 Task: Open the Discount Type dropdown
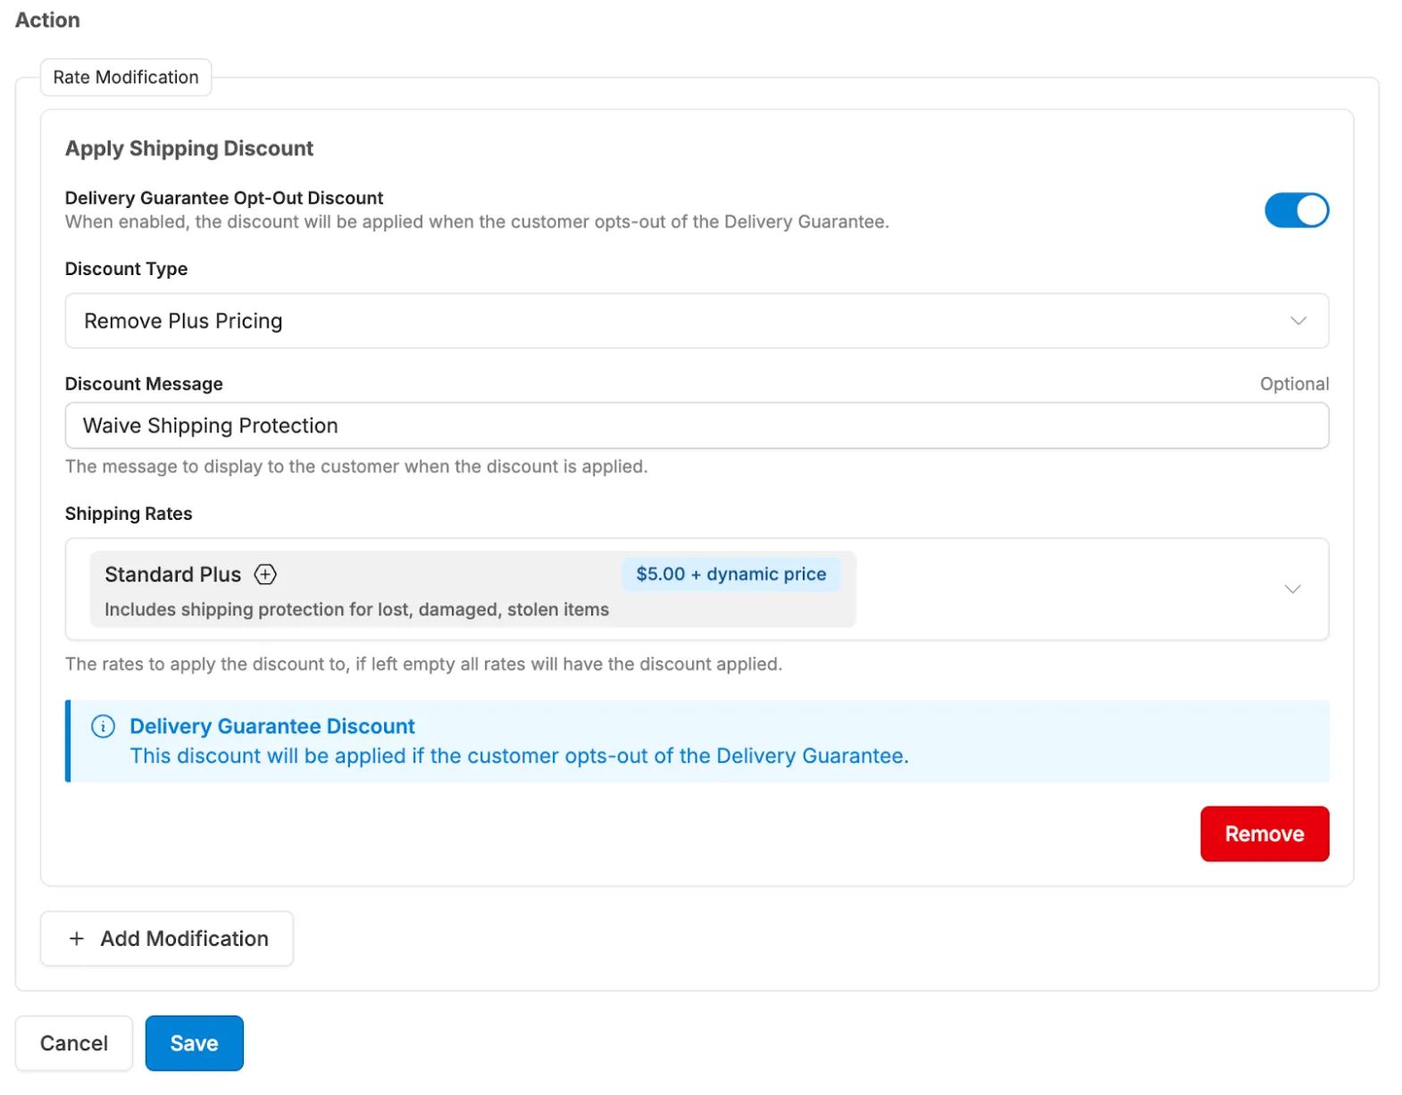[x=696, y=322]
